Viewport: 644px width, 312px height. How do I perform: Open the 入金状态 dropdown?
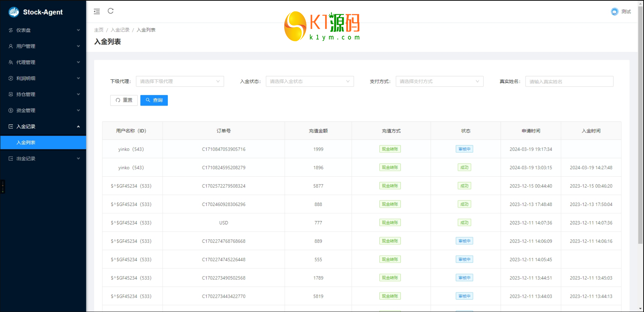point(309,82)
